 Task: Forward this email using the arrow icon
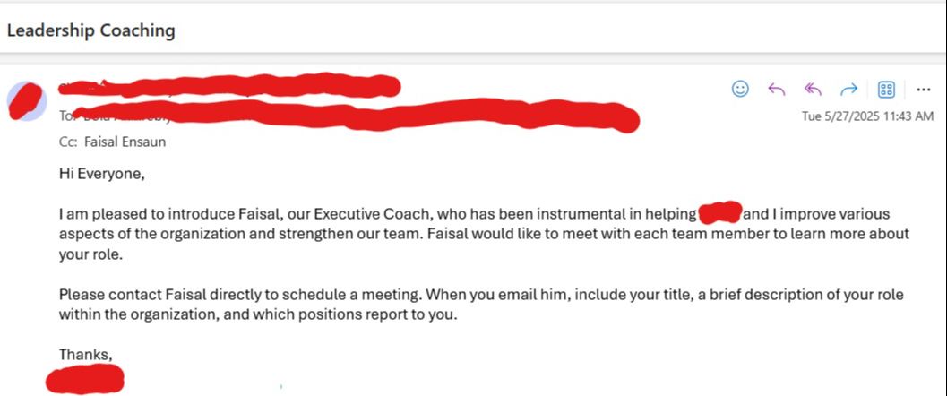848,89
